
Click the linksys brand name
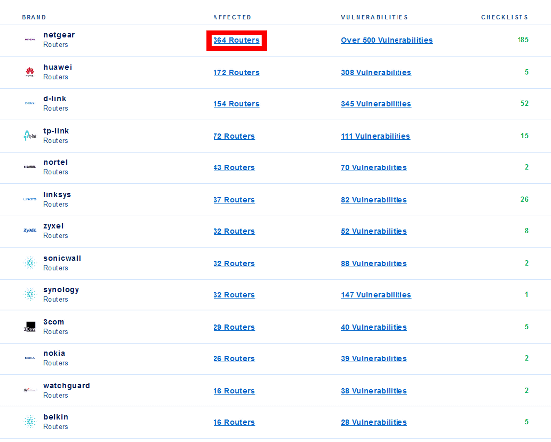click(57, 194)
